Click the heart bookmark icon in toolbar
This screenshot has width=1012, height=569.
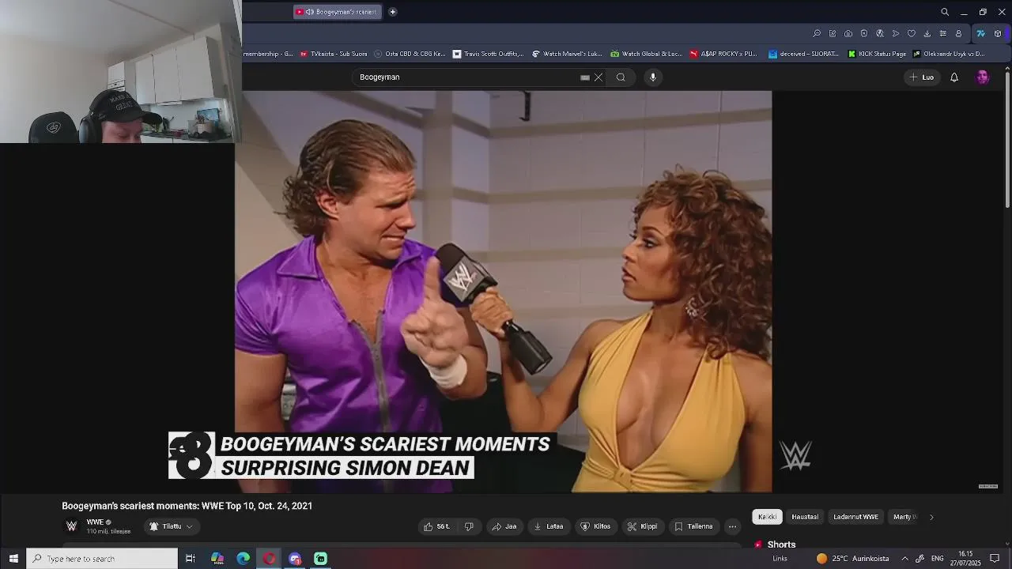pos(912,33)
